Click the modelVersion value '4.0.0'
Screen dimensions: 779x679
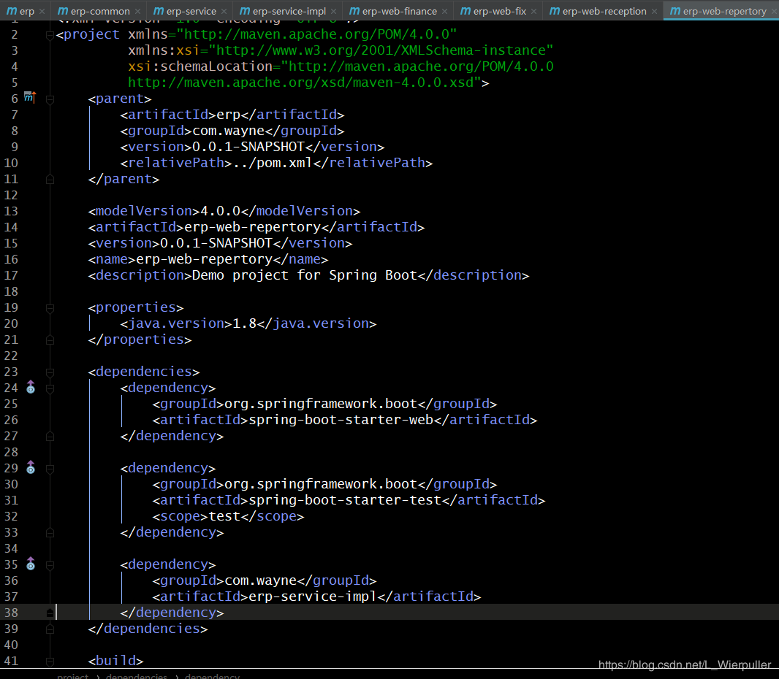(x=220, y=211)
